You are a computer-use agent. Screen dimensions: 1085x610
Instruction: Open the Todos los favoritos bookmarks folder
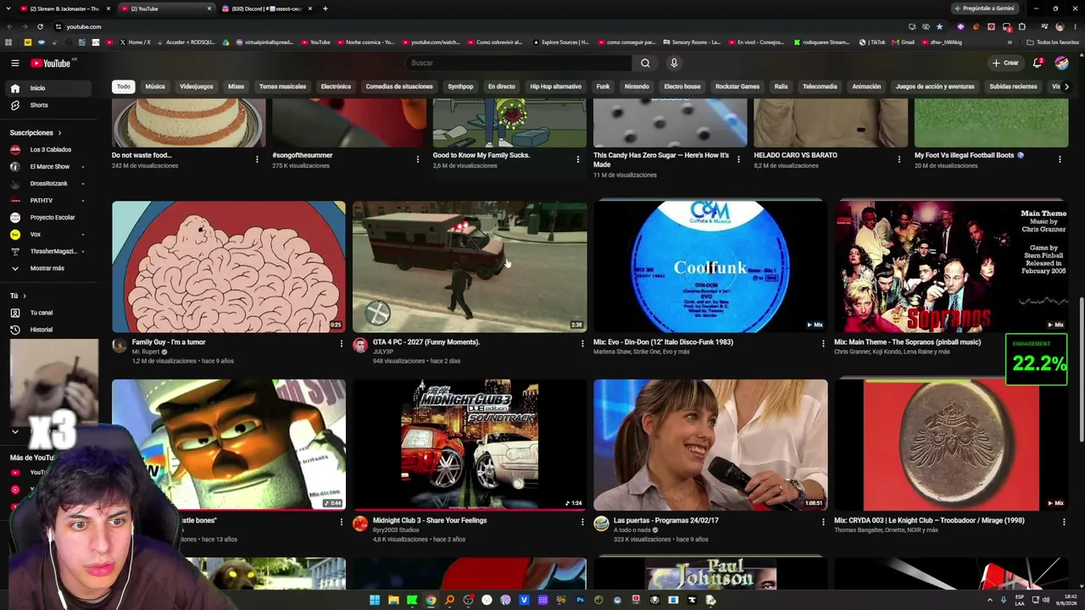(x=1054, y=42)
